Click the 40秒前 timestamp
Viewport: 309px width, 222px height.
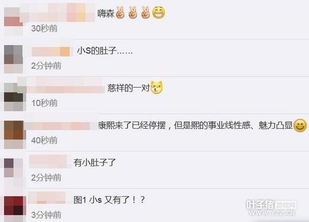tap(44, 140)
